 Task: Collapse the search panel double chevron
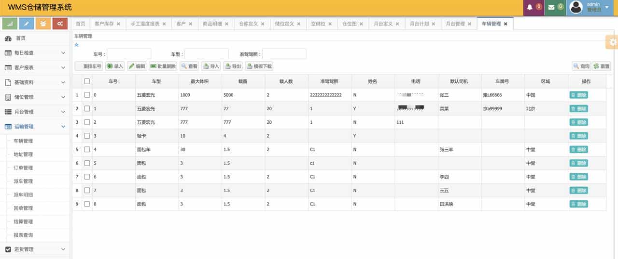click(x=76, y=45)
